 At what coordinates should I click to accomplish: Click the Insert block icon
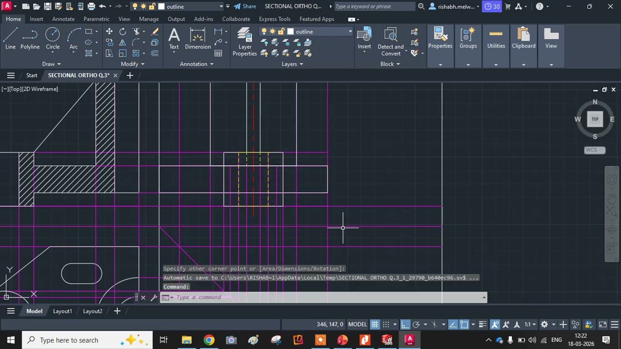[x=364, y=39]
